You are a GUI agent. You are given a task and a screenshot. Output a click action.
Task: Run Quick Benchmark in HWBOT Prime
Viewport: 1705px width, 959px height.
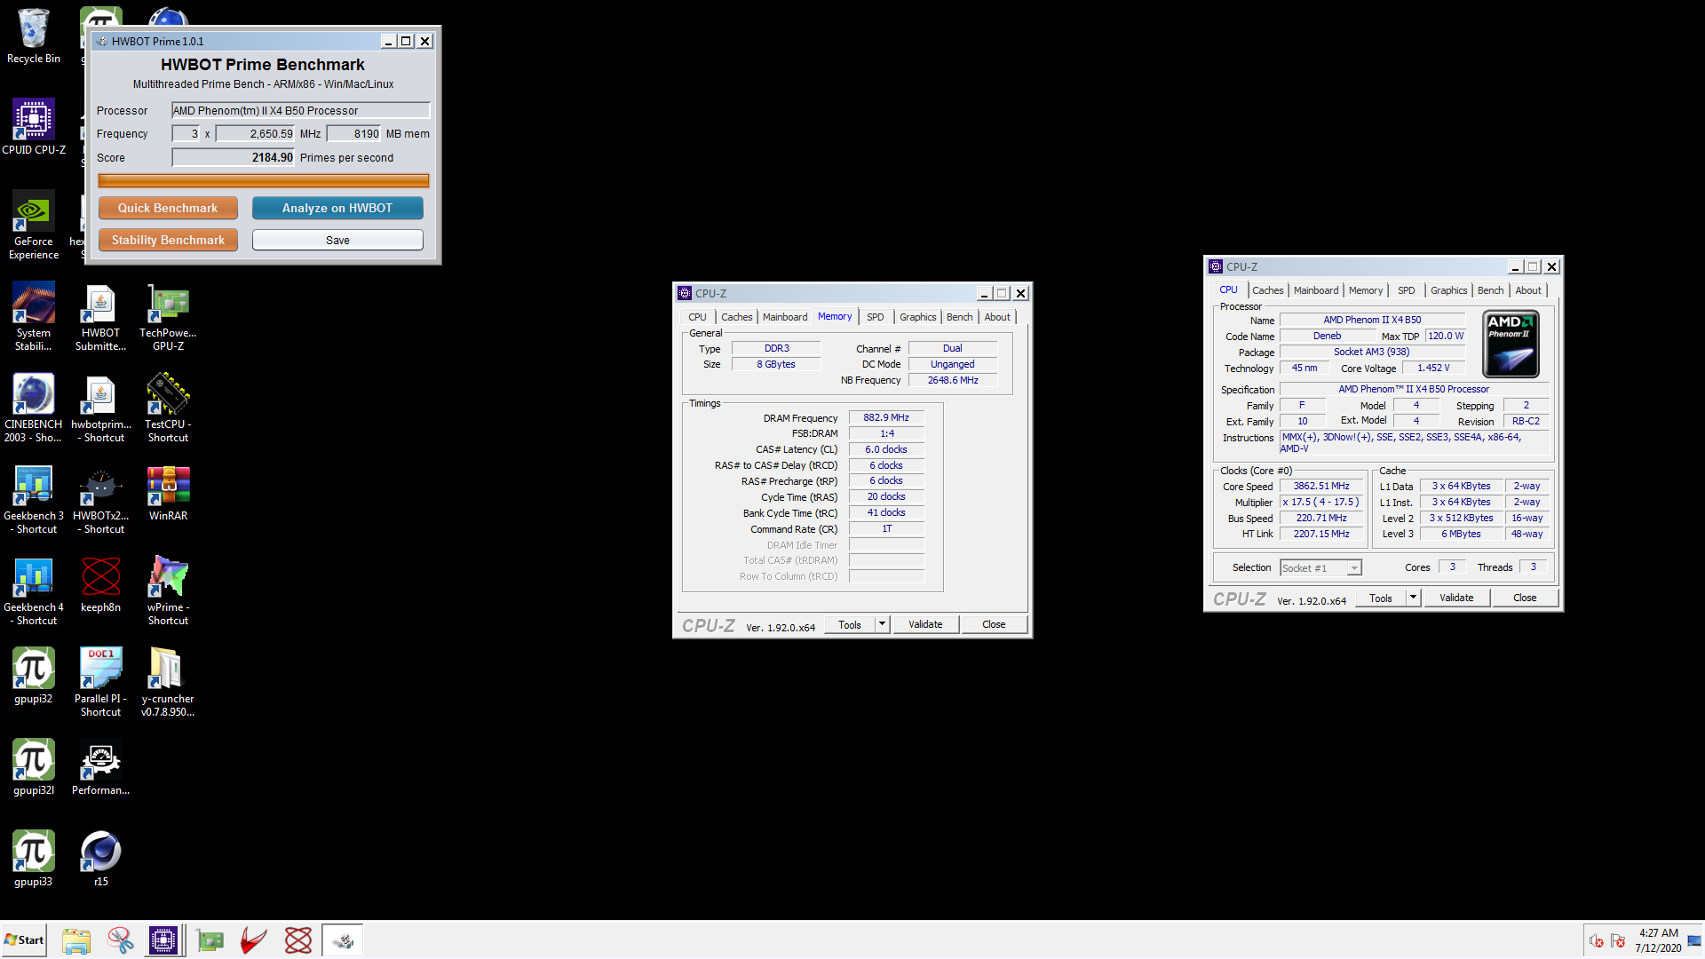coord(168,208)
